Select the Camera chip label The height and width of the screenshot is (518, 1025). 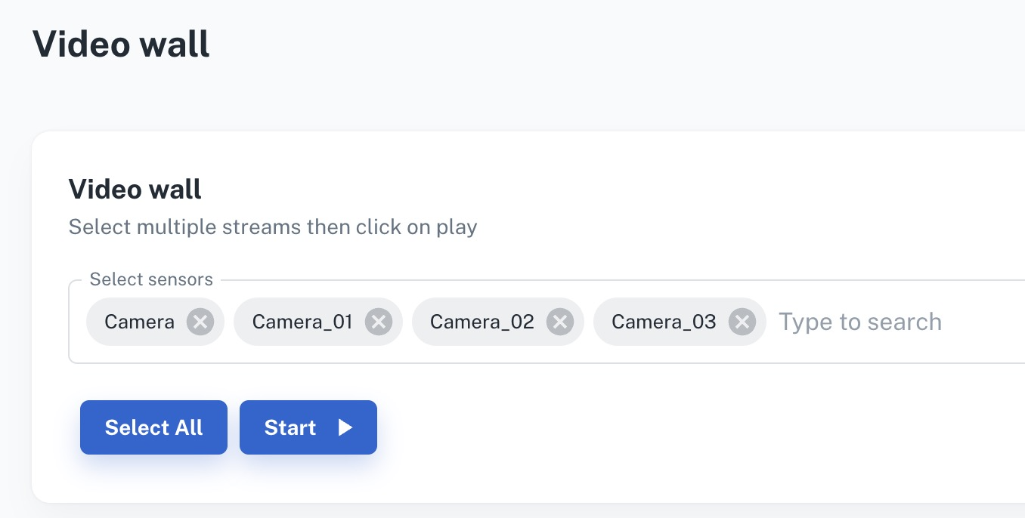(x=140, y=322)
